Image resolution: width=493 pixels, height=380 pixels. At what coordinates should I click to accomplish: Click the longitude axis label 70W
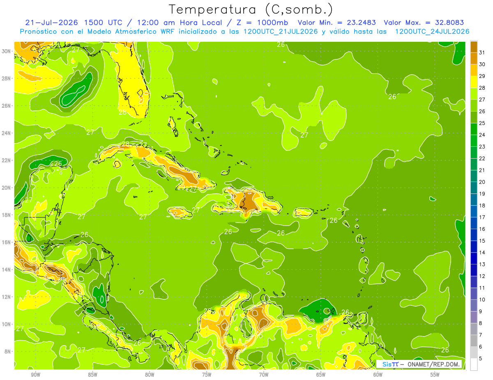point(264,375)
